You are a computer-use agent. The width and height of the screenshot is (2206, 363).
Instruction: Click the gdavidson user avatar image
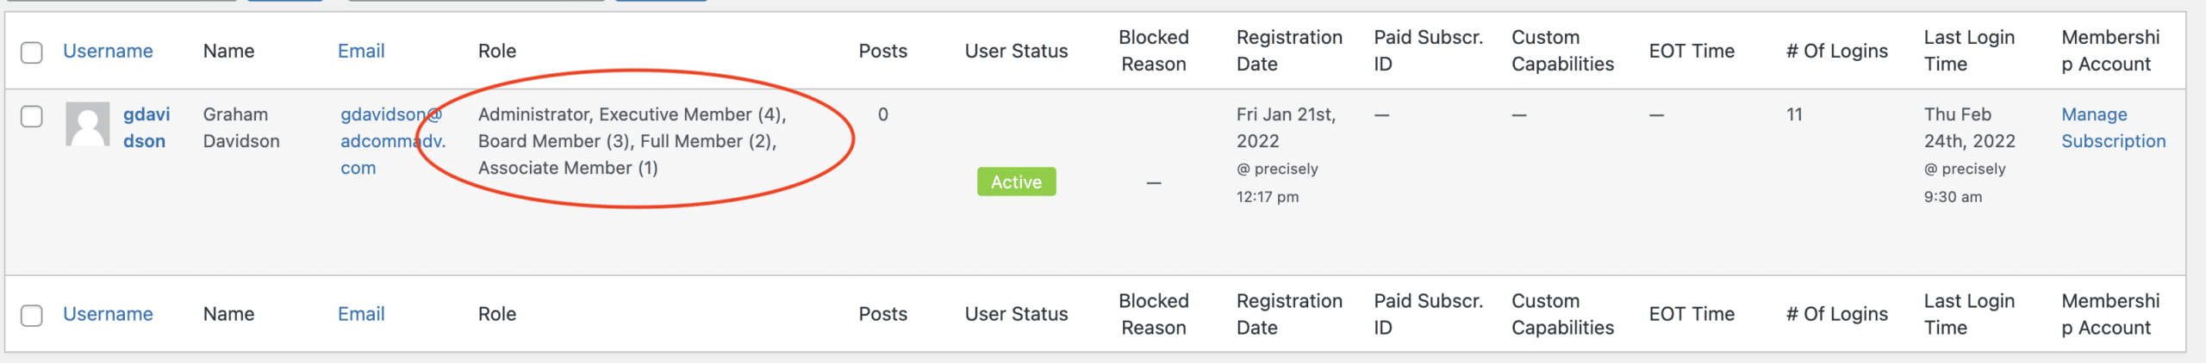pyautogui.click(x=87, y=124)
